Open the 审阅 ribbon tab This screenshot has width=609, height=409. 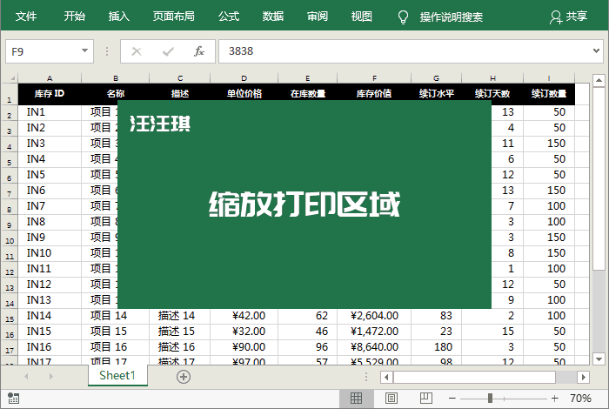pyautogui.click(x=318, y=17)
